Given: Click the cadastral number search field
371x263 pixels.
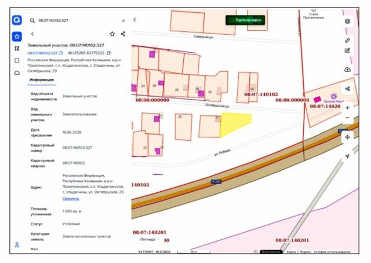Looking at the screenshot, I should pos(78,21).
